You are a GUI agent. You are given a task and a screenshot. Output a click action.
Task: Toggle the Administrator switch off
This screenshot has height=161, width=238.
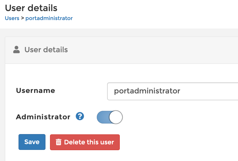(109, 117)
